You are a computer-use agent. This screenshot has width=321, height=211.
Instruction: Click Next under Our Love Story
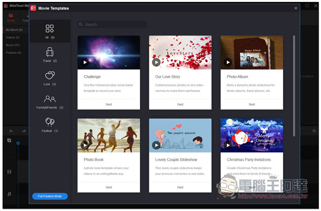180,104
